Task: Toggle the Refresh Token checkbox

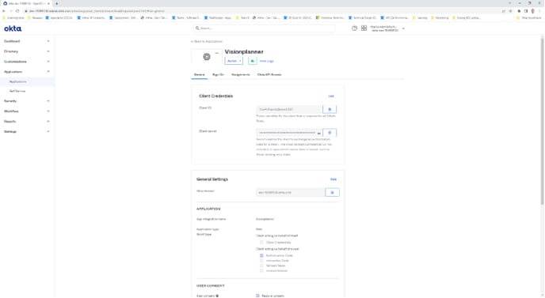Action: tap(261, 266)
